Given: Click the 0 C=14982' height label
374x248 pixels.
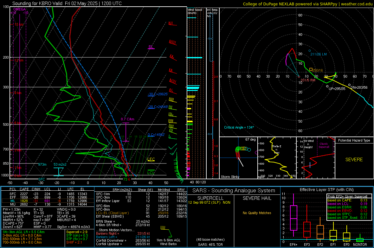Looking at the screenshot, I should pos(156,135).
